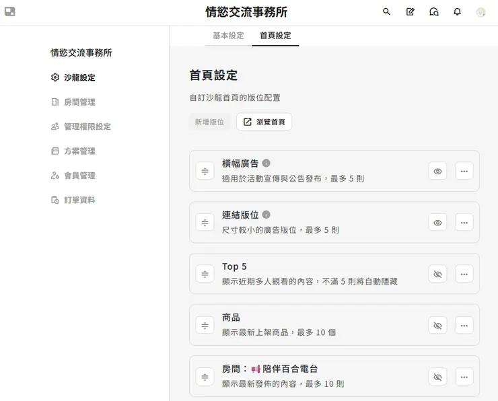Viewport: 498px width, 401px height.
Task: Click description 顯示最新上架商品，最多 10 個
Action: (279, 332)
